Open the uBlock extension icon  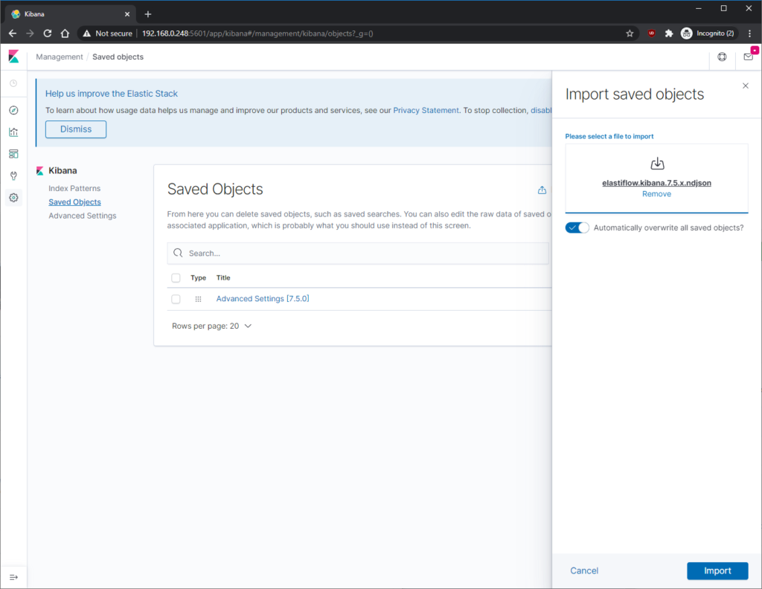click(652, 33)
